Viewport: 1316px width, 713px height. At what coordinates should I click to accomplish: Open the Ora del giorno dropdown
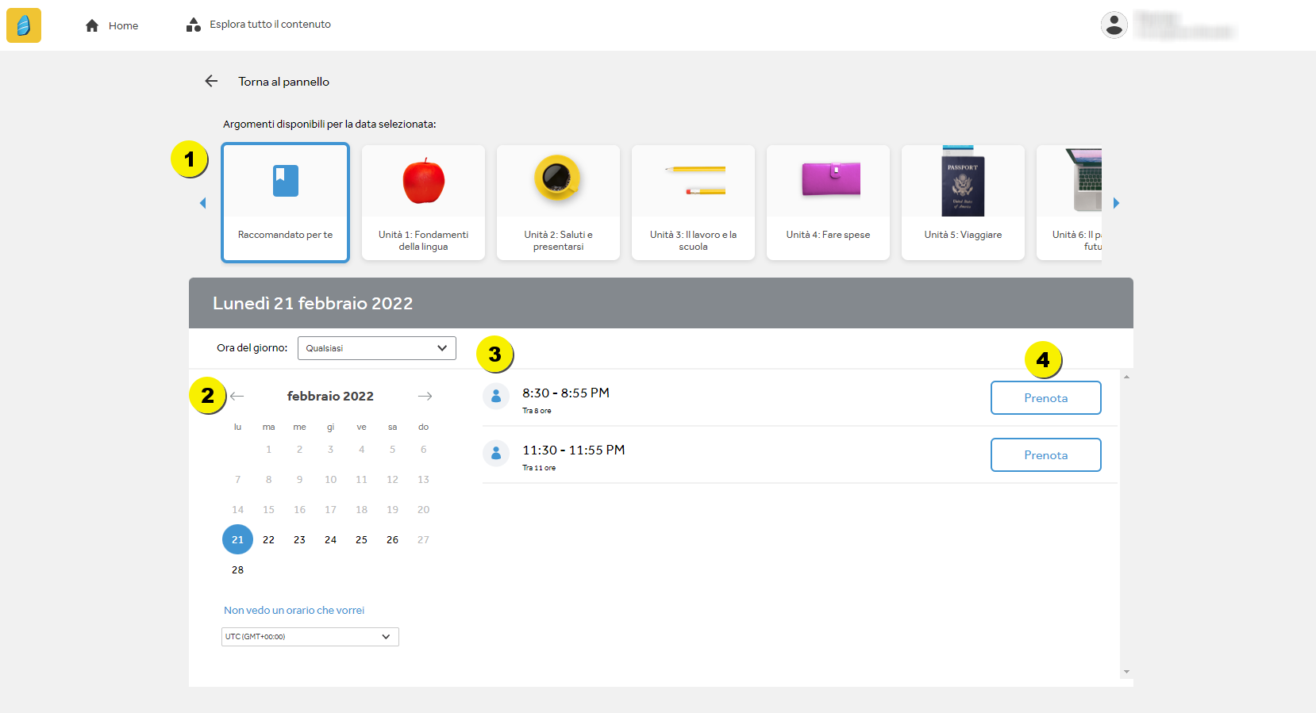[x=377, y=348]
